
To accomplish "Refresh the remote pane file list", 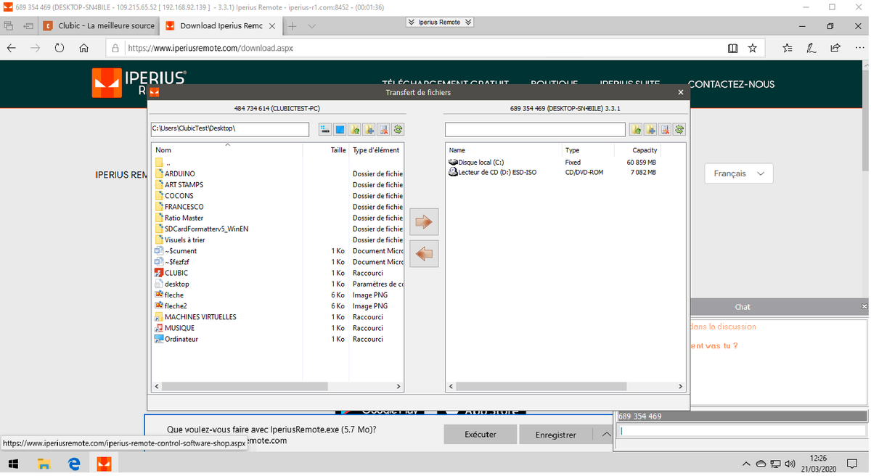I will [679, 129].
